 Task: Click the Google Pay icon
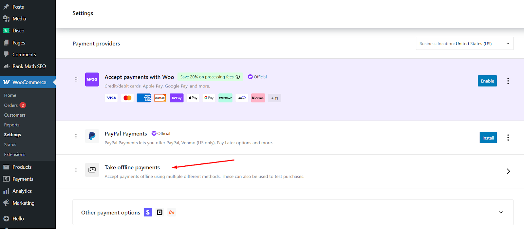point(209,98)
